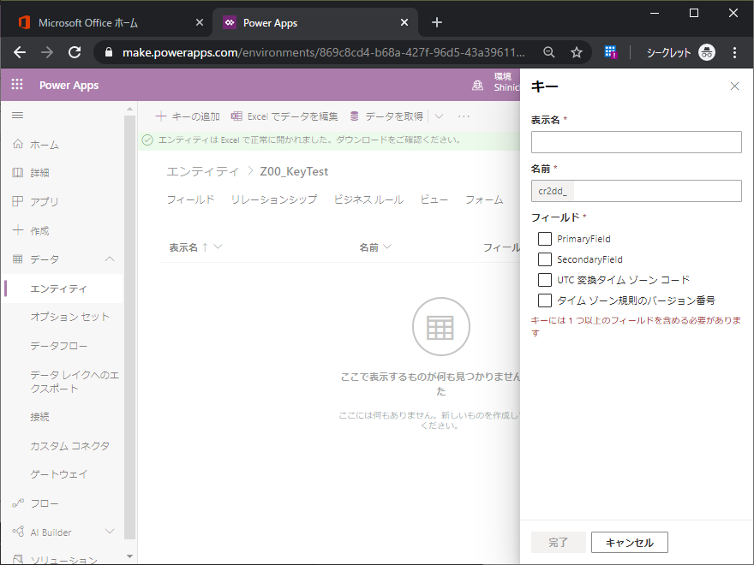Collapse the sidebar with the hamburger icon

pos(18,115)
